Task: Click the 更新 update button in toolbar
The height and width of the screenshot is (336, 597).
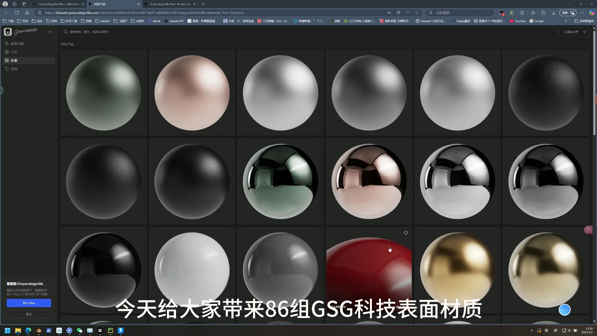Action: click(568, 13)
